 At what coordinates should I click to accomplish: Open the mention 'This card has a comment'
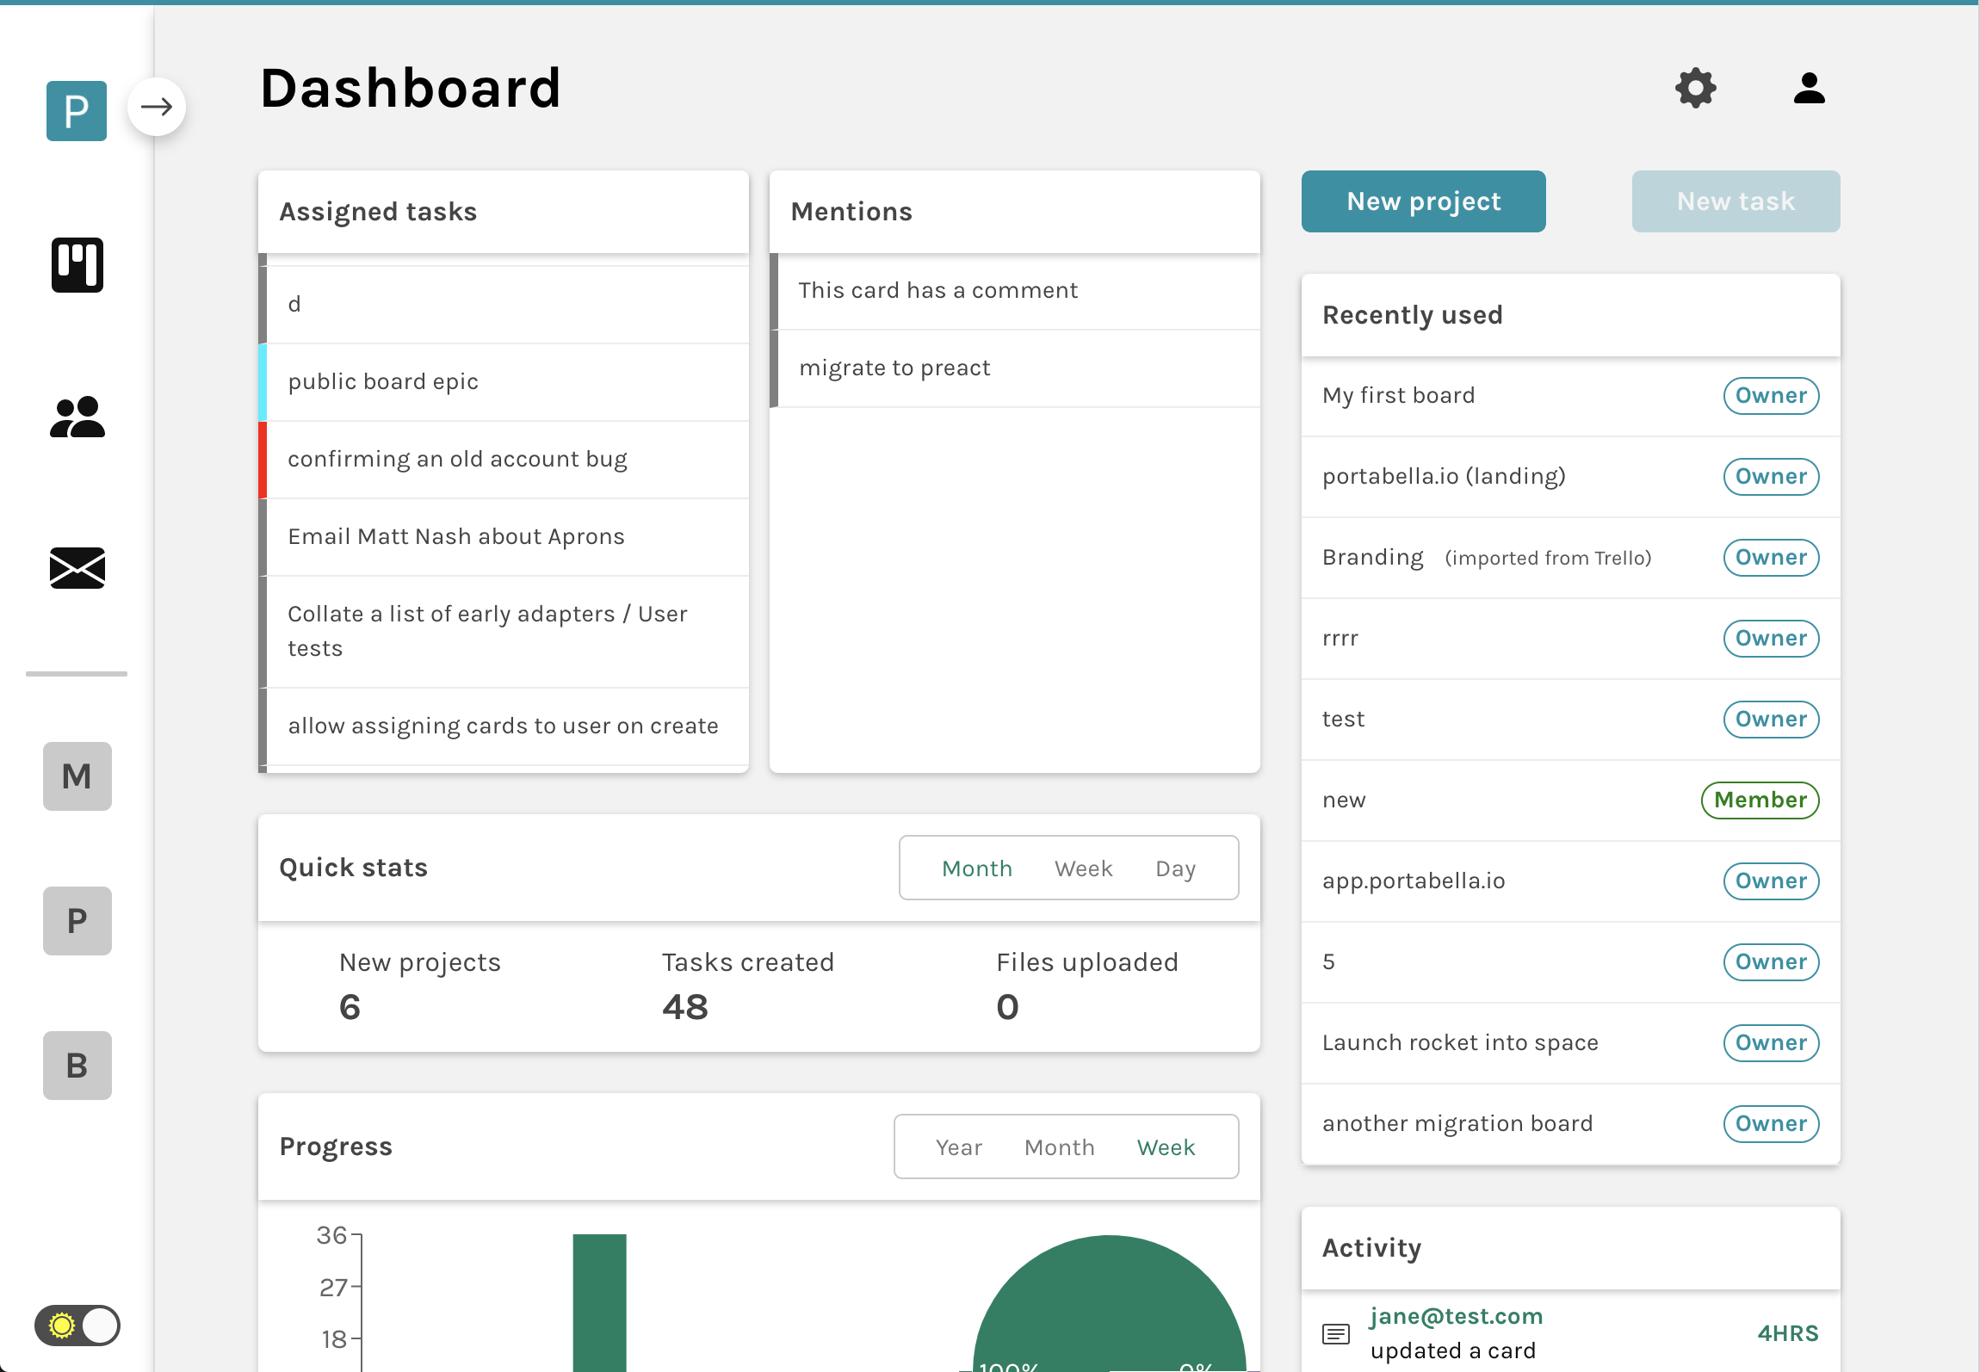click(938, 290)
